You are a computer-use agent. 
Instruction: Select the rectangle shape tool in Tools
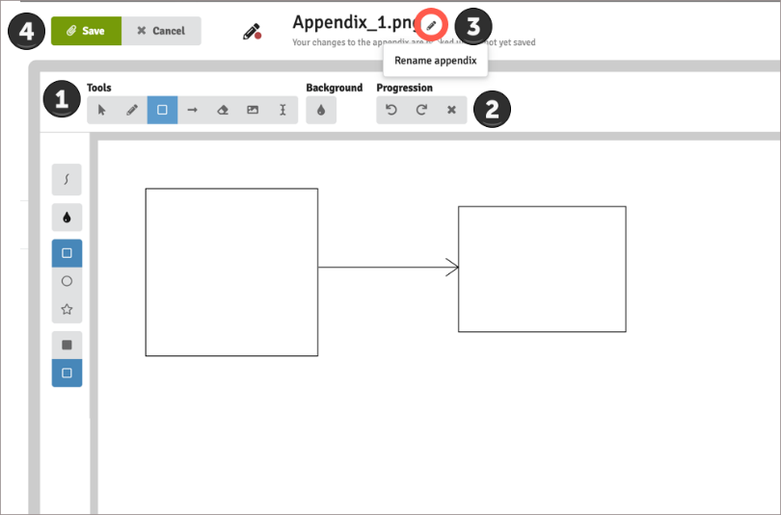162,111
